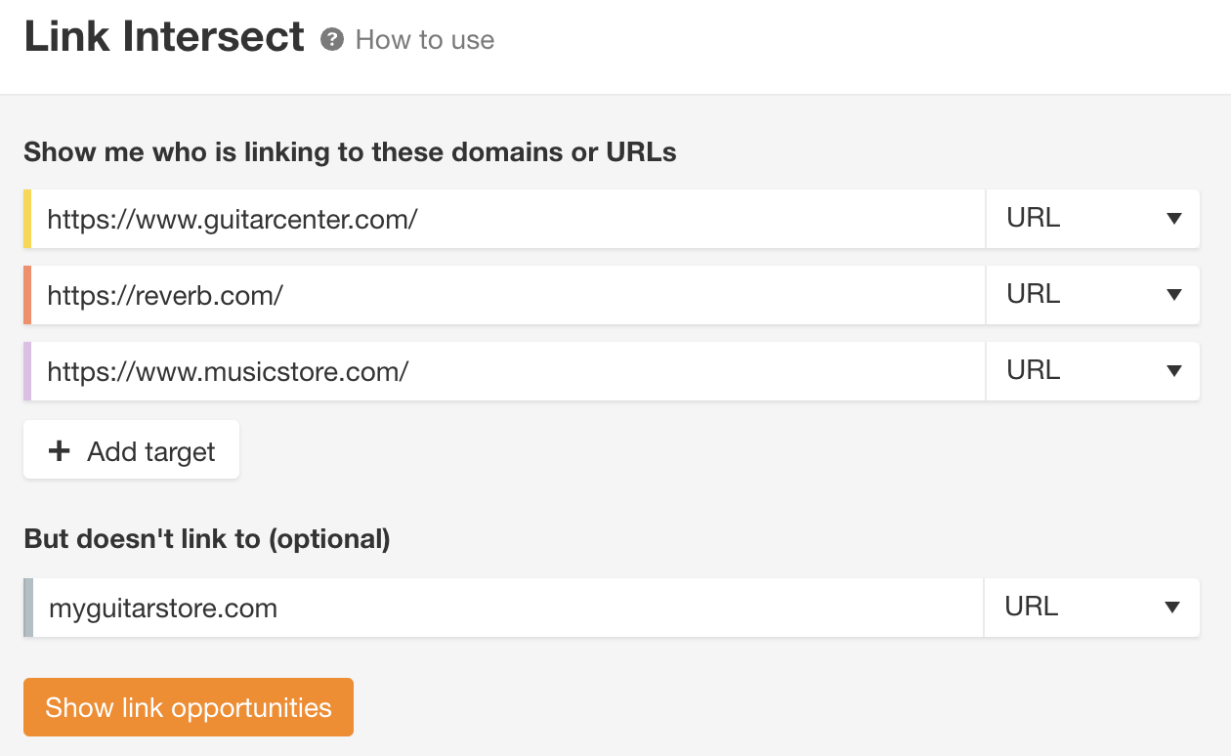Click the purple color stripe beside musicstore.com
The width and height of the screenshot is (1231, 756).
[x=28, y=370]
